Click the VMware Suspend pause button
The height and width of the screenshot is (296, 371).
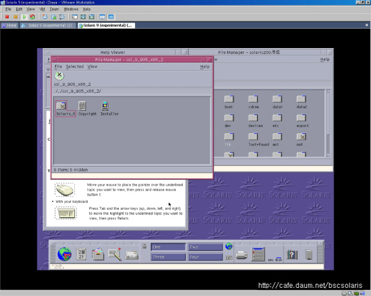(x=16, y=17)
